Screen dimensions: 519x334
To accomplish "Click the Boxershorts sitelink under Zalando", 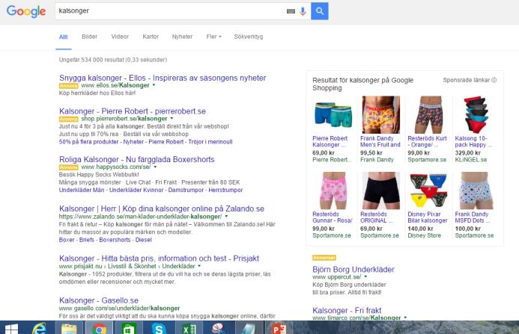I will tap(115, 240).
